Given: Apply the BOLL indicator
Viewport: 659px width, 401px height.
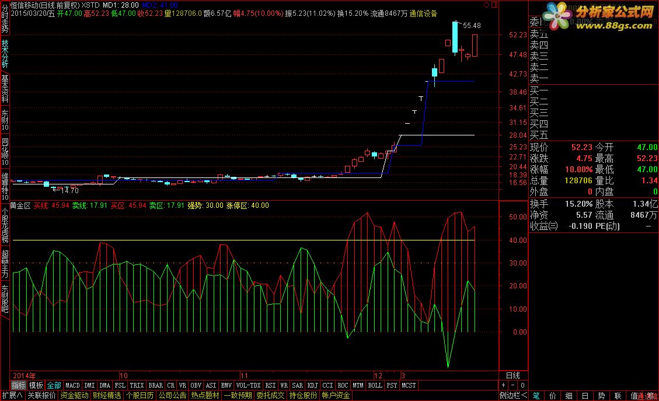Looking at the screenshot, I should 375,385.
